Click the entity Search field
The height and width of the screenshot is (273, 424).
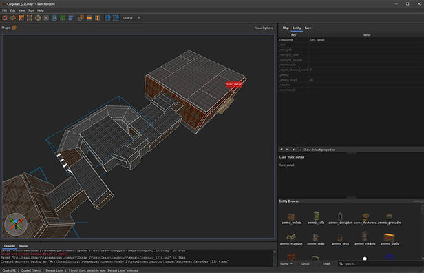pos(381,263)
